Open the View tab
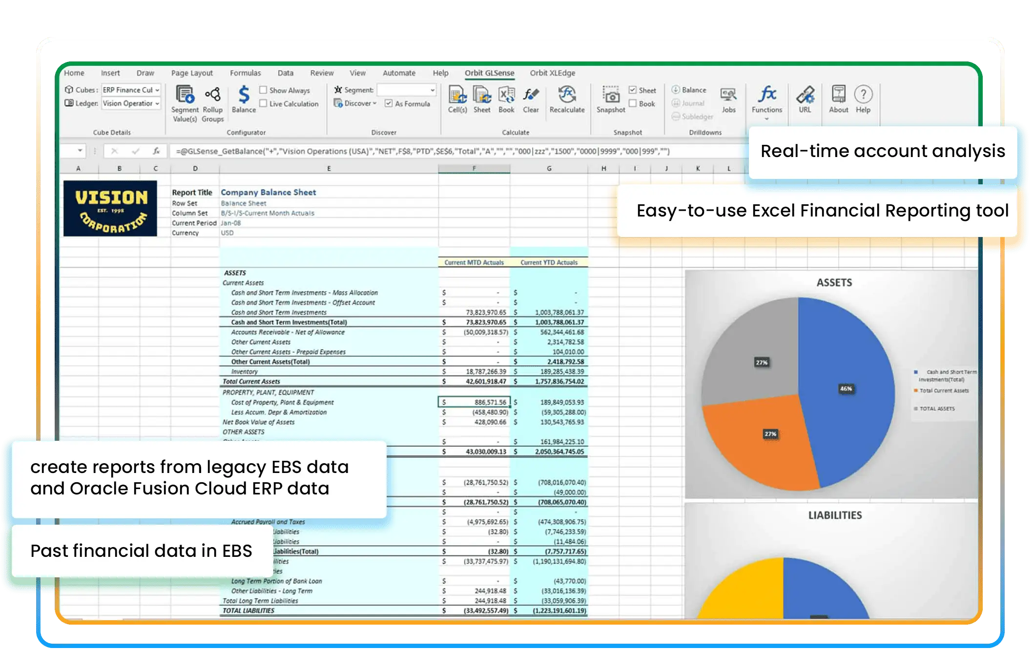1034x669 pixels. pyautogui.click(x=357, y=73)
